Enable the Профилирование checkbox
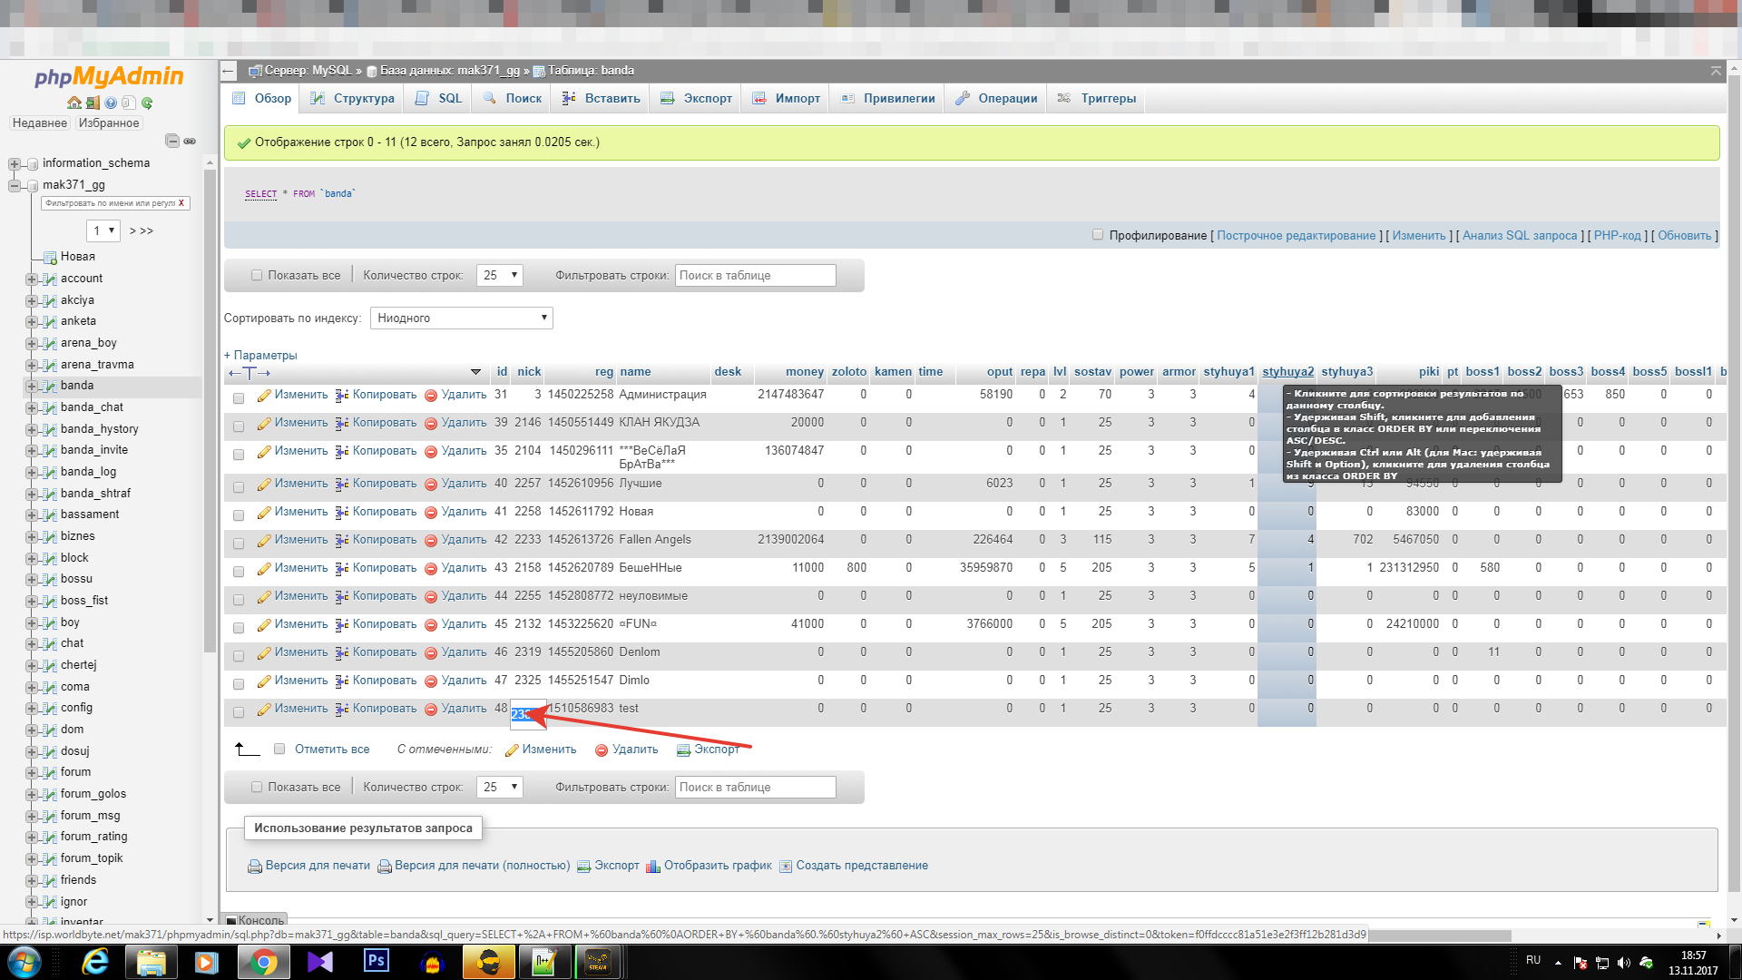 coord(1098,235)
